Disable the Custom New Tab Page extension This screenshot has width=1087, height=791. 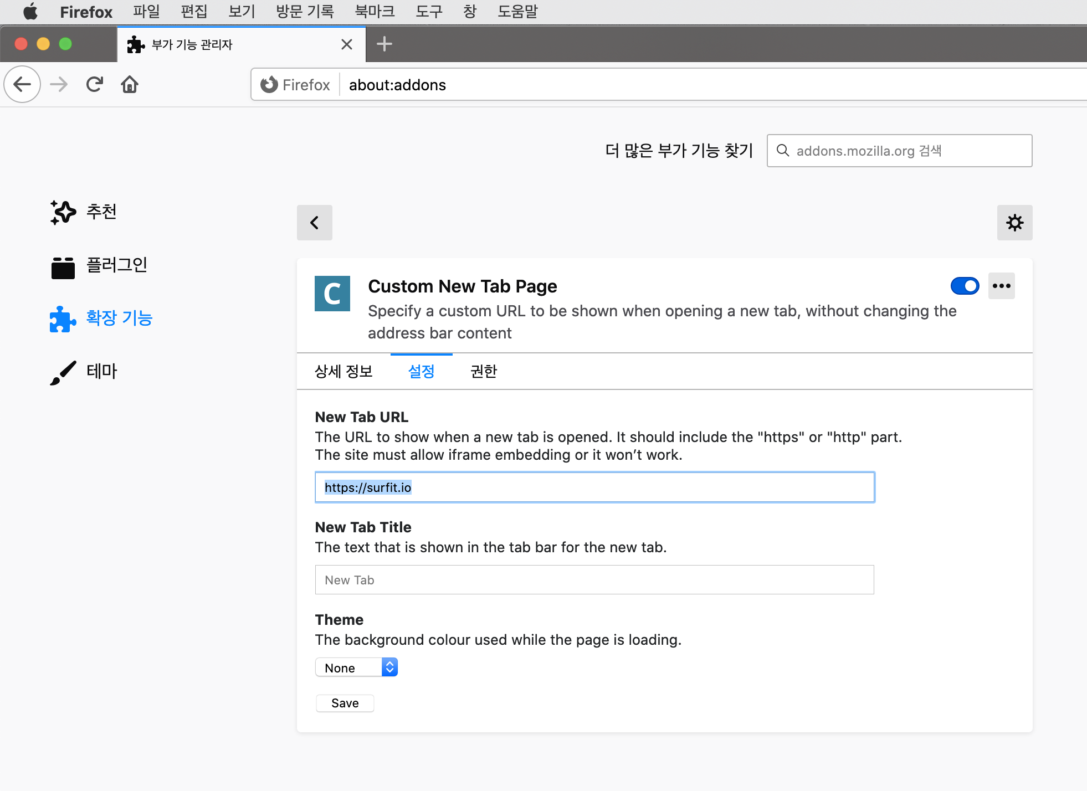(x=965, y=286)
